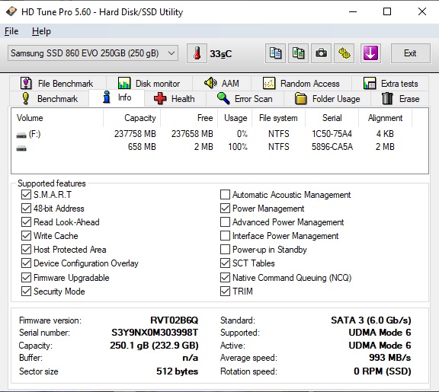Click the drive icon of the 658 MB volume

pyautogui.click(x=21, y=148)
